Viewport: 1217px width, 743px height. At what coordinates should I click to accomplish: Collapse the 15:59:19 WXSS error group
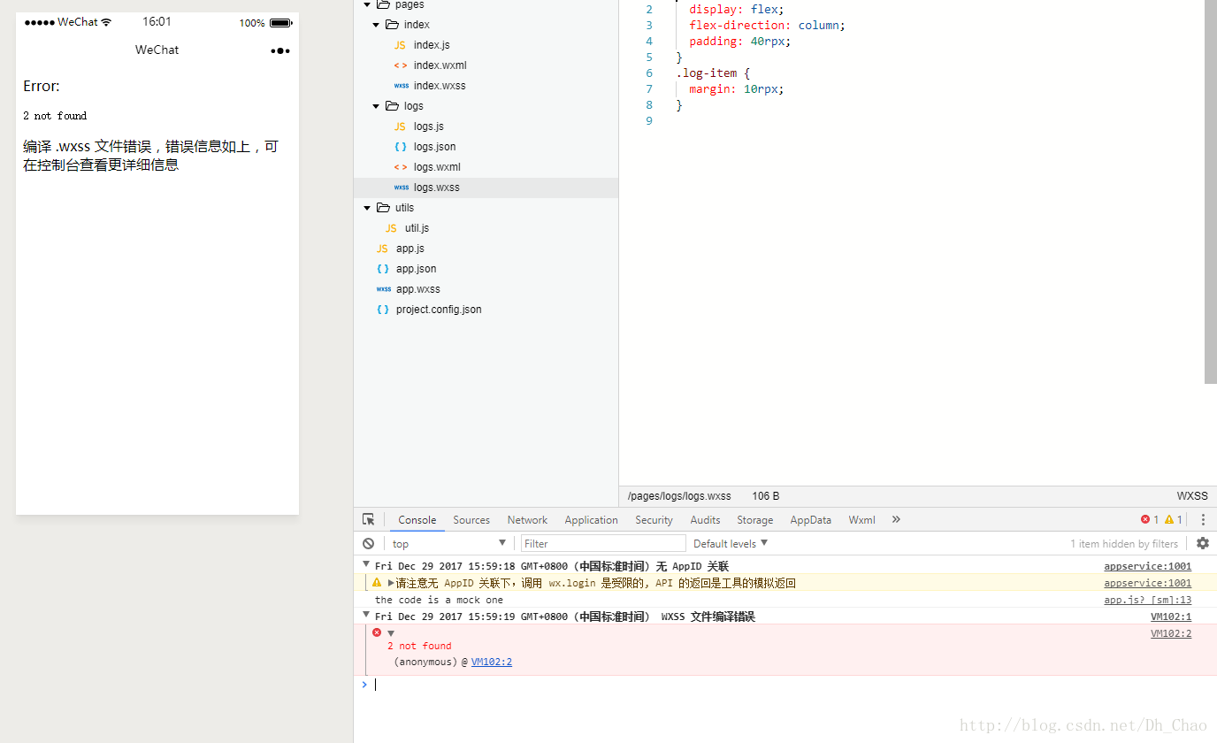point(366,614)
